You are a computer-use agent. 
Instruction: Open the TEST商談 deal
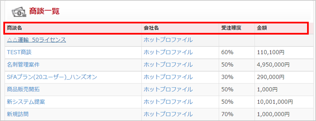(x=19, y=52)
